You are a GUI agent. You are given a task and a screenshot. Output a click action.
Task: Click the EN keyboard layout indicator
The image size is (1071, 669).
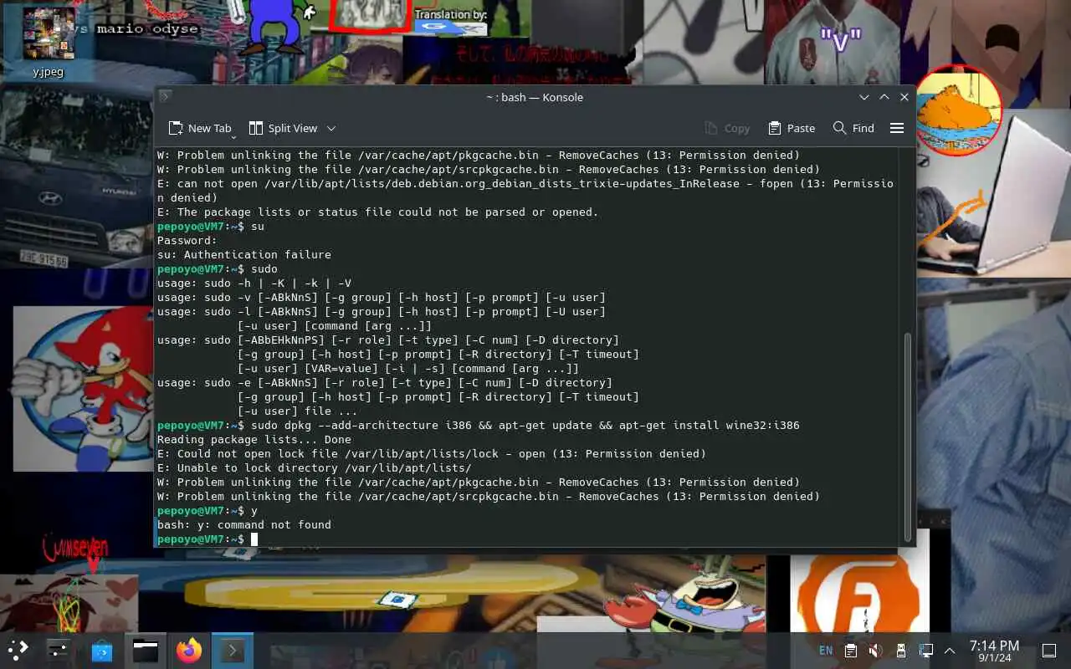[x=826, y=651]
